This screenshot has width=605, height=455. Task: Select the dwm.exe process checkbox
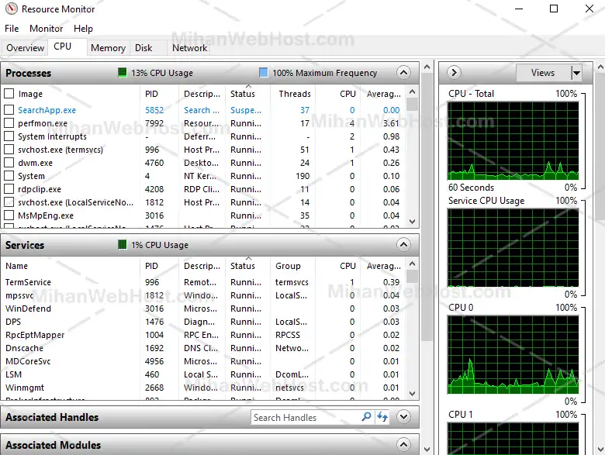(9, 163)
